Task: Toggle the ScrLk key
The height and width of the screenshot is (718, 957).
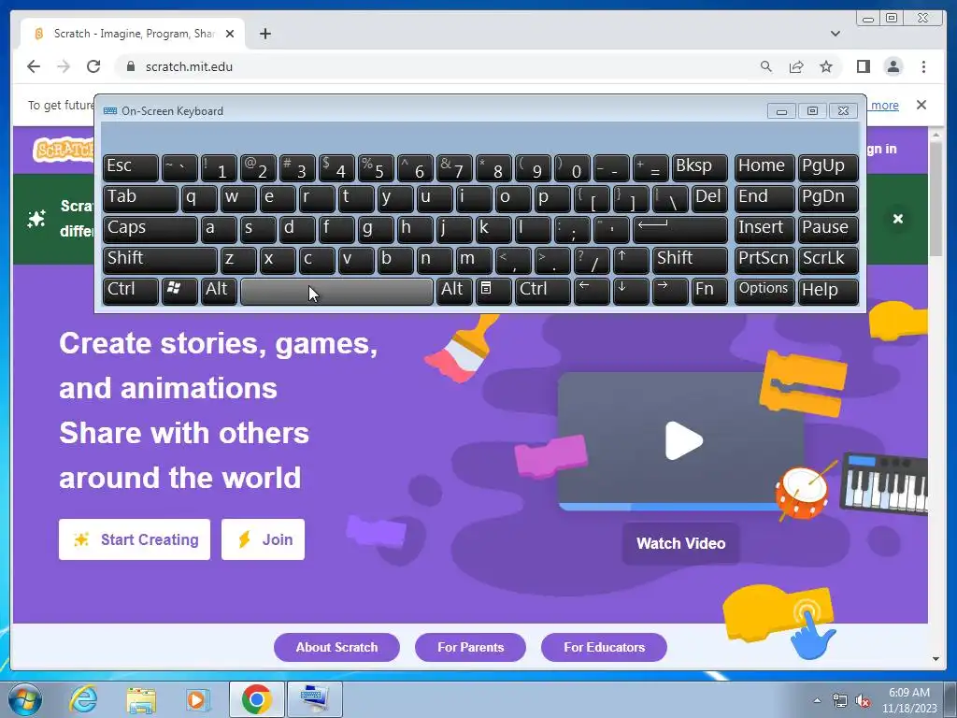Action: pos(828,260)
